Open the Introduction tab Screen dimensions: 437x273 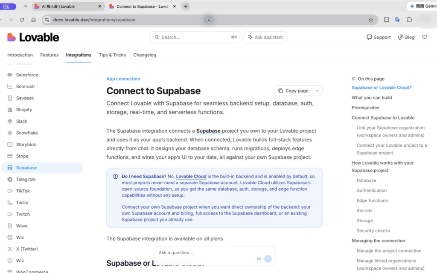(20, 55)
